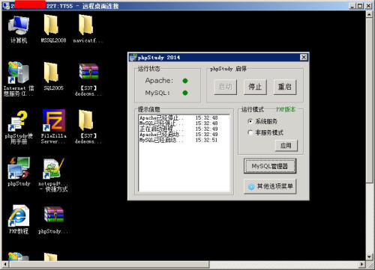Close the phpStudy 2014 window
Screen dimensions: 375x270
[304, 58]
